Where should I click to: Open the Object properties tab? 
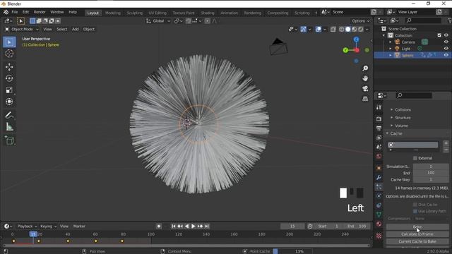point(379,168)
